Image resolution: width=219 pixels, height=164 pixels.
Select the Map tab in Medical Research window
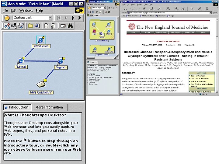[90, 15]
